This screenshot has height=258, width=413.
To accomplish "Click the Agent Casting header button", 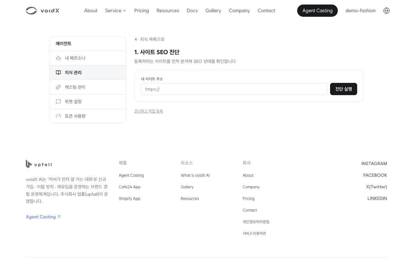I will [317, 11].
